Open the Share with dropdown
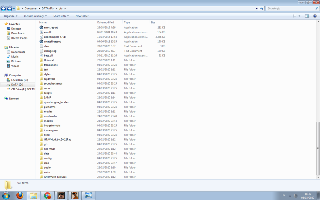Screen dimensions: 320x200 click(x=61, y=16)
